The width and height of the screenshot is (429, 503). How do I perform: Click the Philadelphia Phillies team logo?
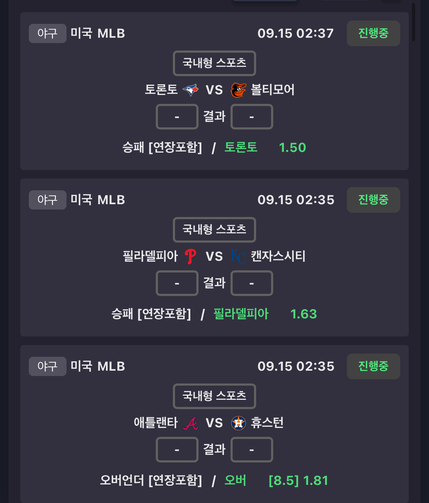[191, 256]
